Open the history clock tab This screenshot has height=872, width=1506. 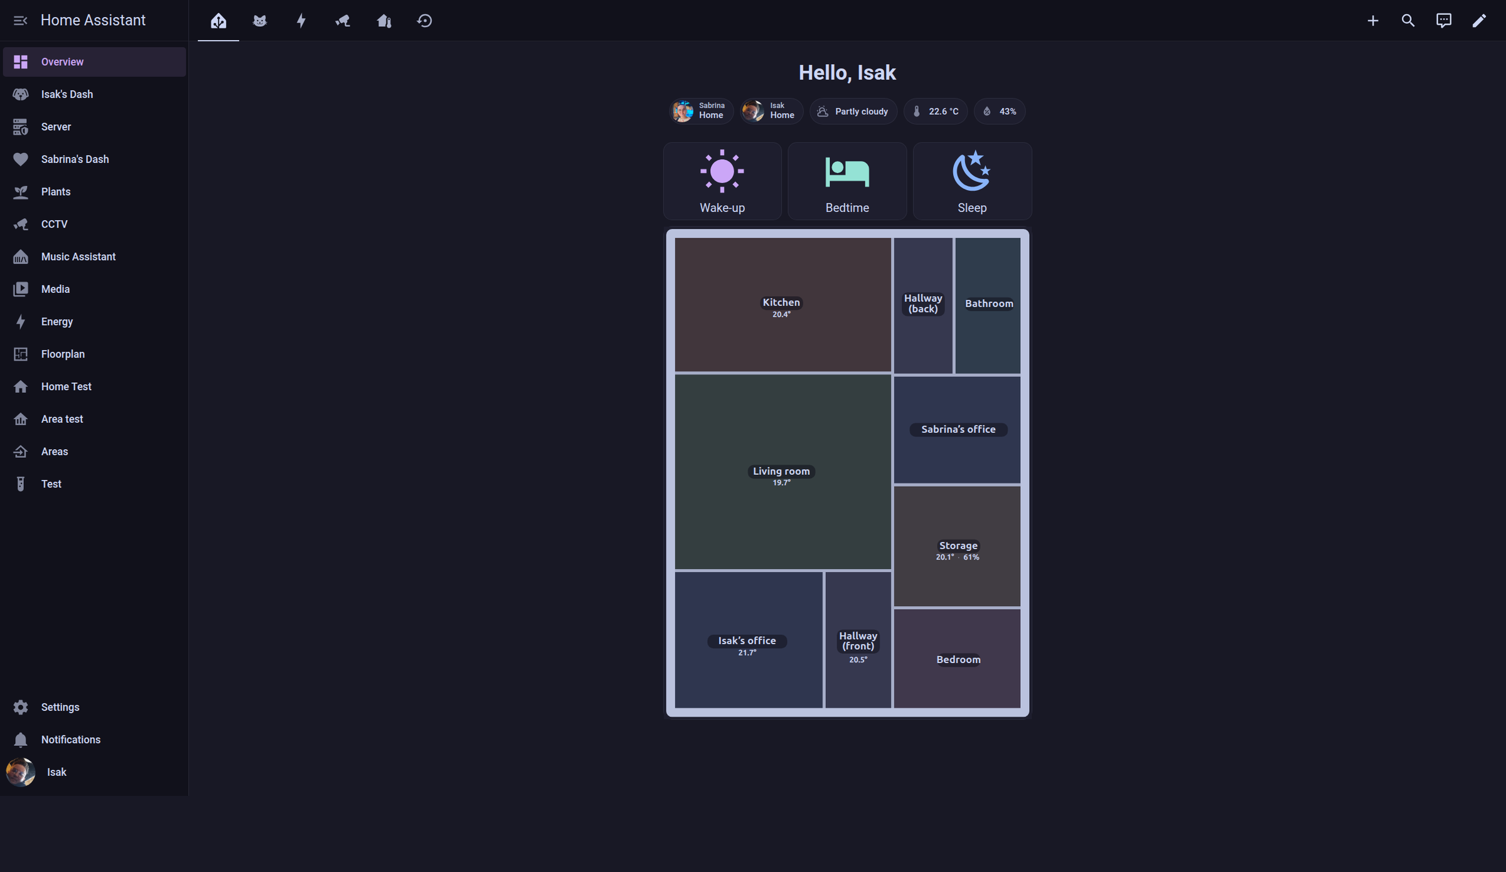click(x=425, y=21)
